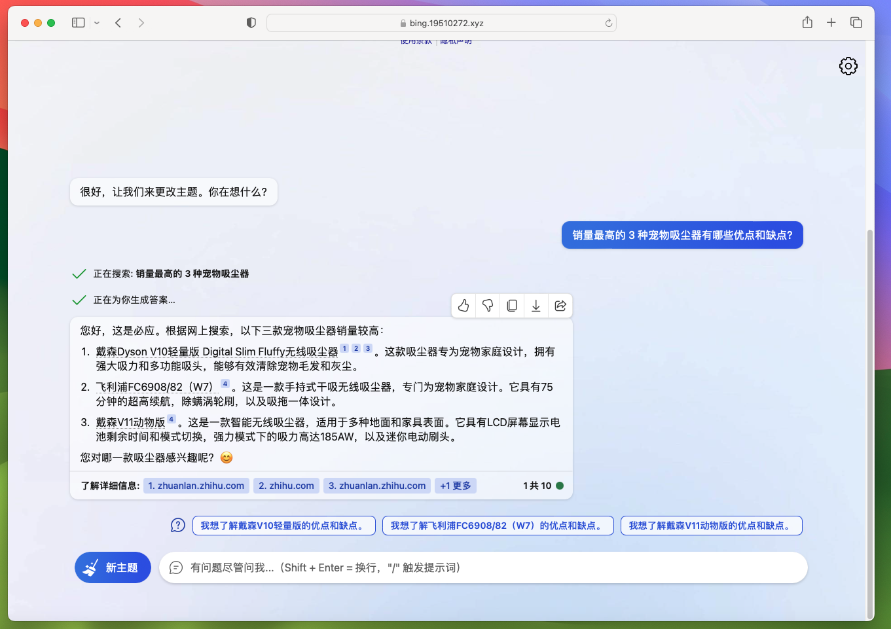Click the 戴森Dyson V10轻量版 product text link

tap(217, 352)
